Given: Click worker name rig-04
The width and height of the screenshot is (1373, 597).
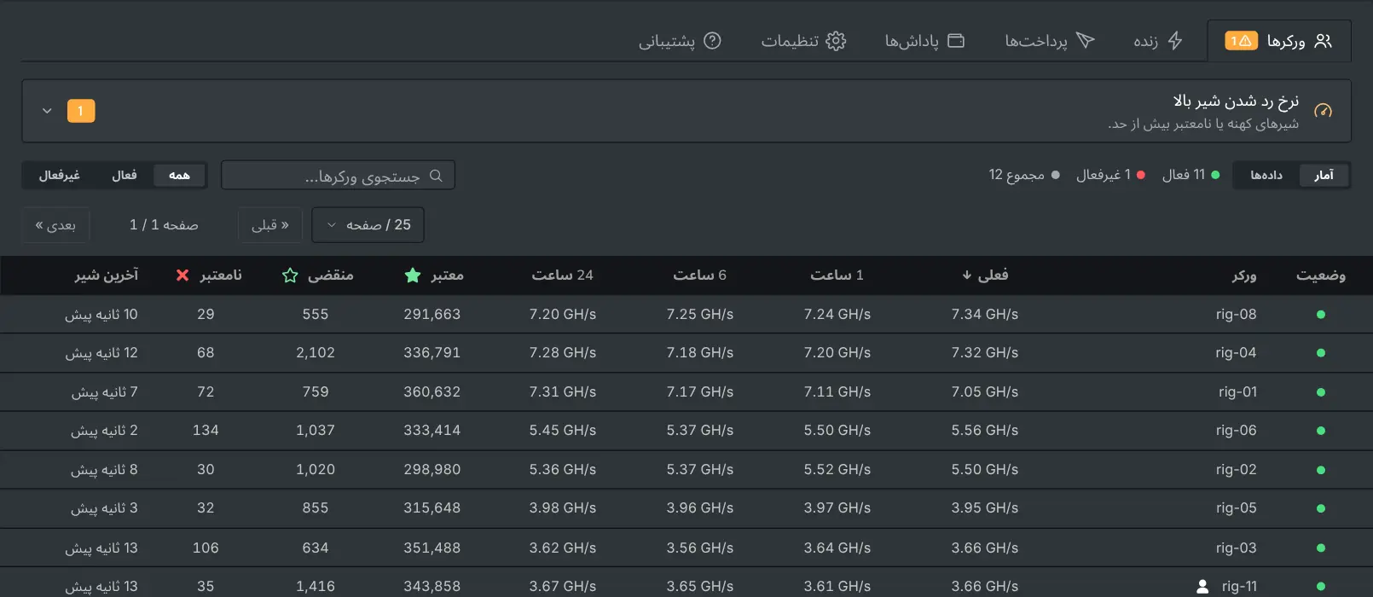Looking at the screenshot, I should pos(1236,352).
